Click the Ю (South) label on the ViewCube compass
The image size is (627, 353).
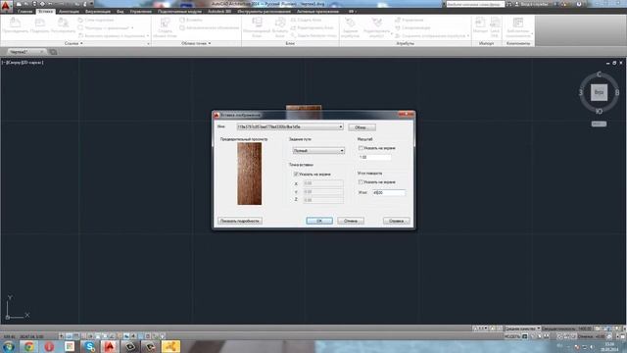click(599, 111)
